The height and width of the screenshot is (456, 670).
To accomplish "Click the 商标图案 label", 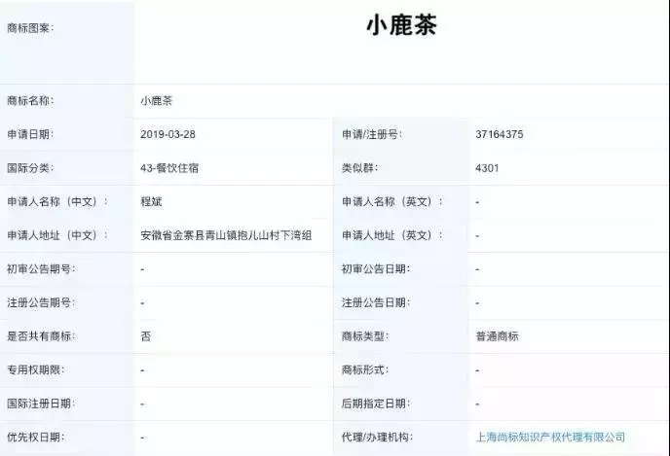I will tap(30, 28).
